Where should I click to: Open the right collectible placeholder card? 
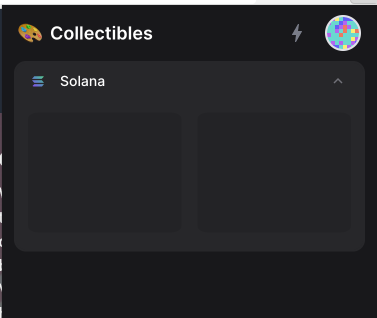click(274, 172)
